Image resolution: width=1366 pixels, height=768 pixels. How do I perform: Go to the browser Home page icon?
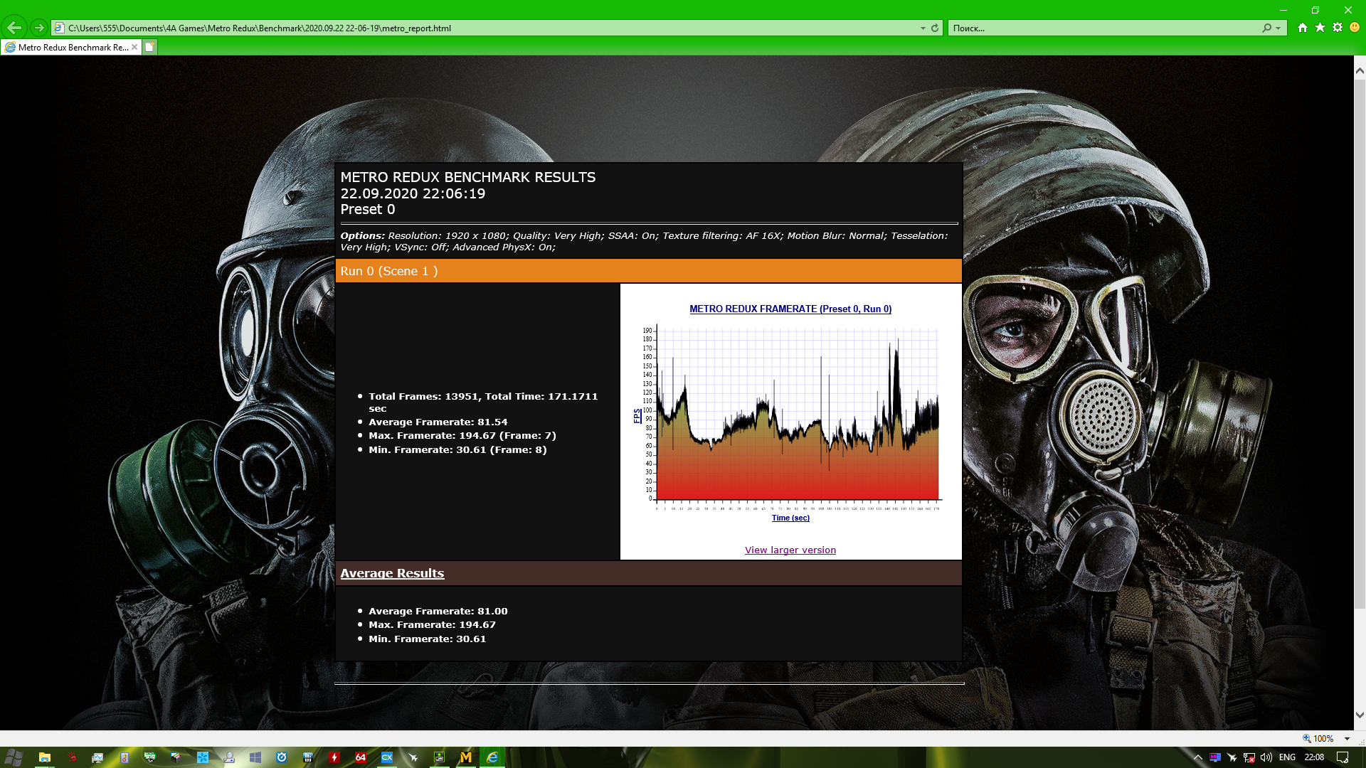pos(1302,28)
